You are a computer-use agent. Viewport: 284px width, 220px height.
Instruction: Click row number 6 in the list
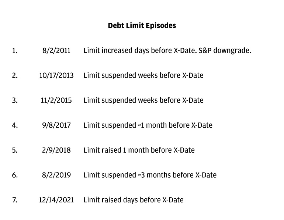tap(14, 175)
